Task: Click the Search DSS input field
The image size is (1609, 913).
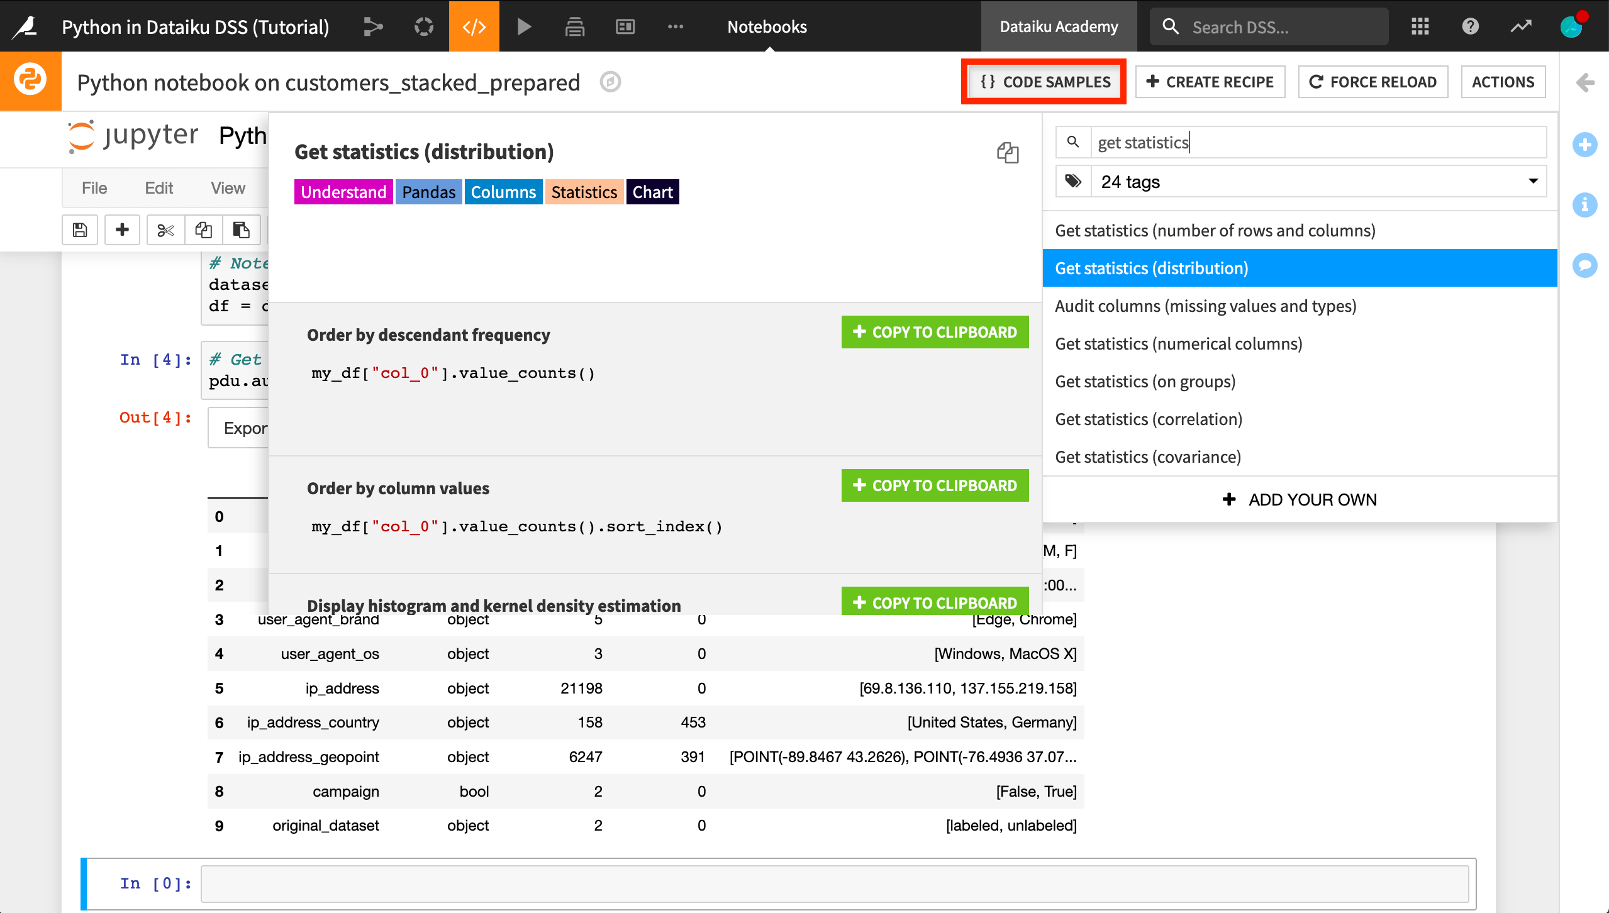Action: click(x=1269, y=26)
